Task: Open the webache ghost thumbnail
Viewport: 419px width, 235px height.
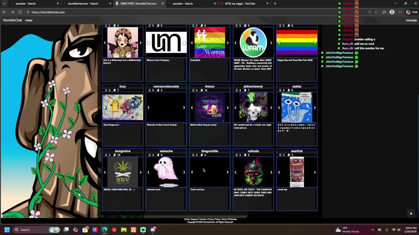Action: pos(166,172)
